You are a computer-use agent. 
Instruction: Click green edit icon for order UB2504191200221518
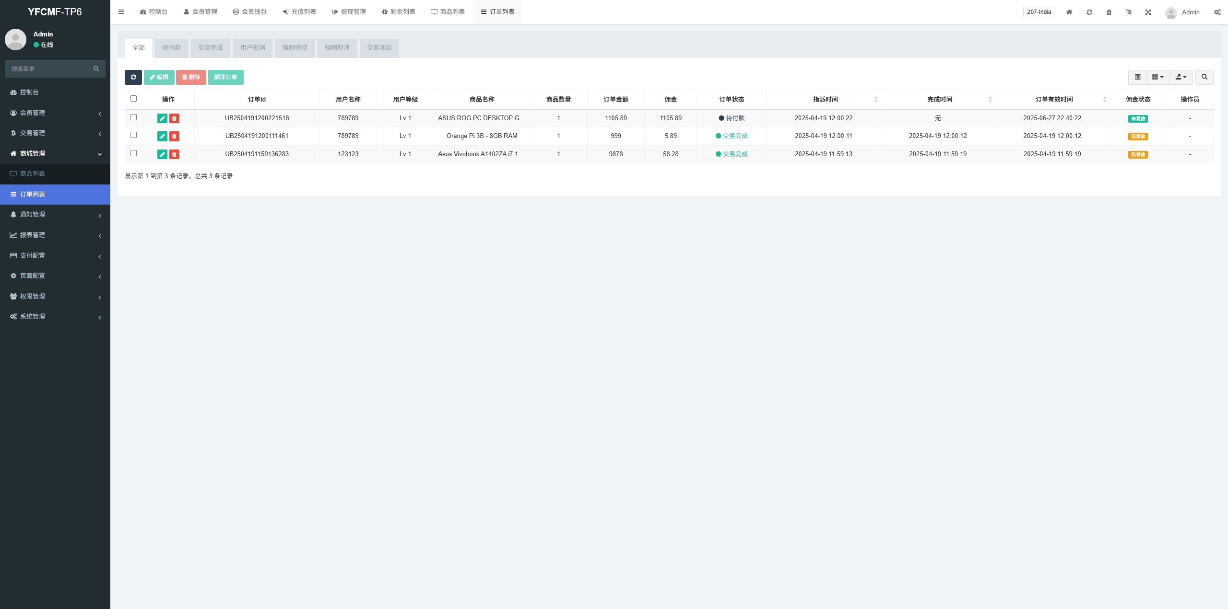pyautogui.click(x=162, y=118)
